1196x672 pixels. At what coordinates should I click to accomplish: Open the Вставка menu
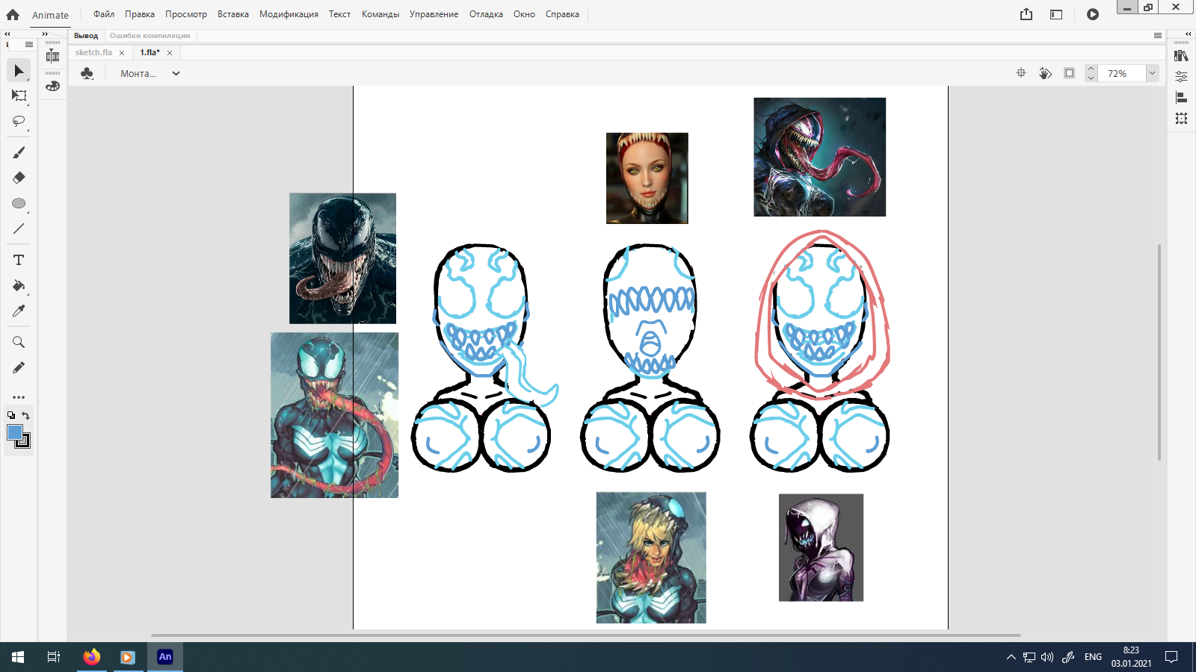(233, 14)
